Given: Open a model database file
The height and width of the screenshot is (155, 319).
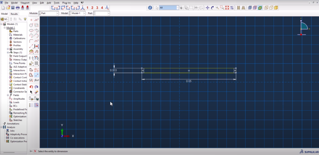Looking at the screenshot, I should tap(8, 8).
